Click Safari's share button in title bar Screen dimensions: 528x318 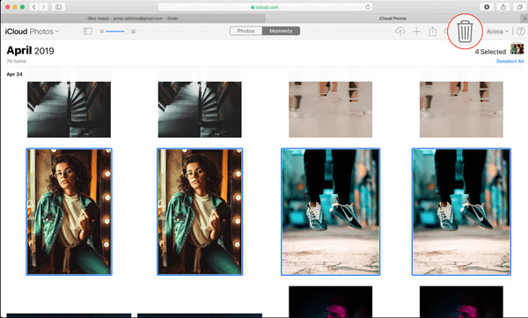[503, 7]
